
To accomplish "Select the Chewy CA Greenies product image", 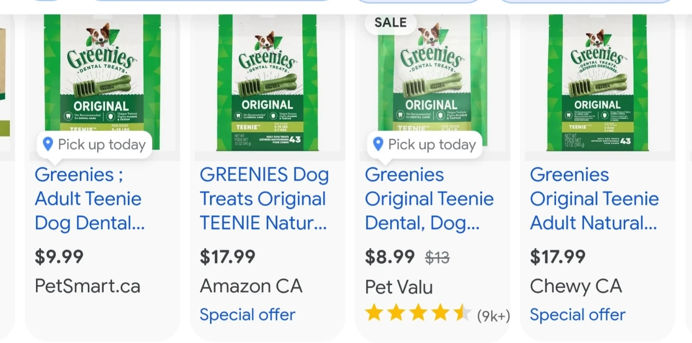I will pyautogui.click(x=597, y=82).
